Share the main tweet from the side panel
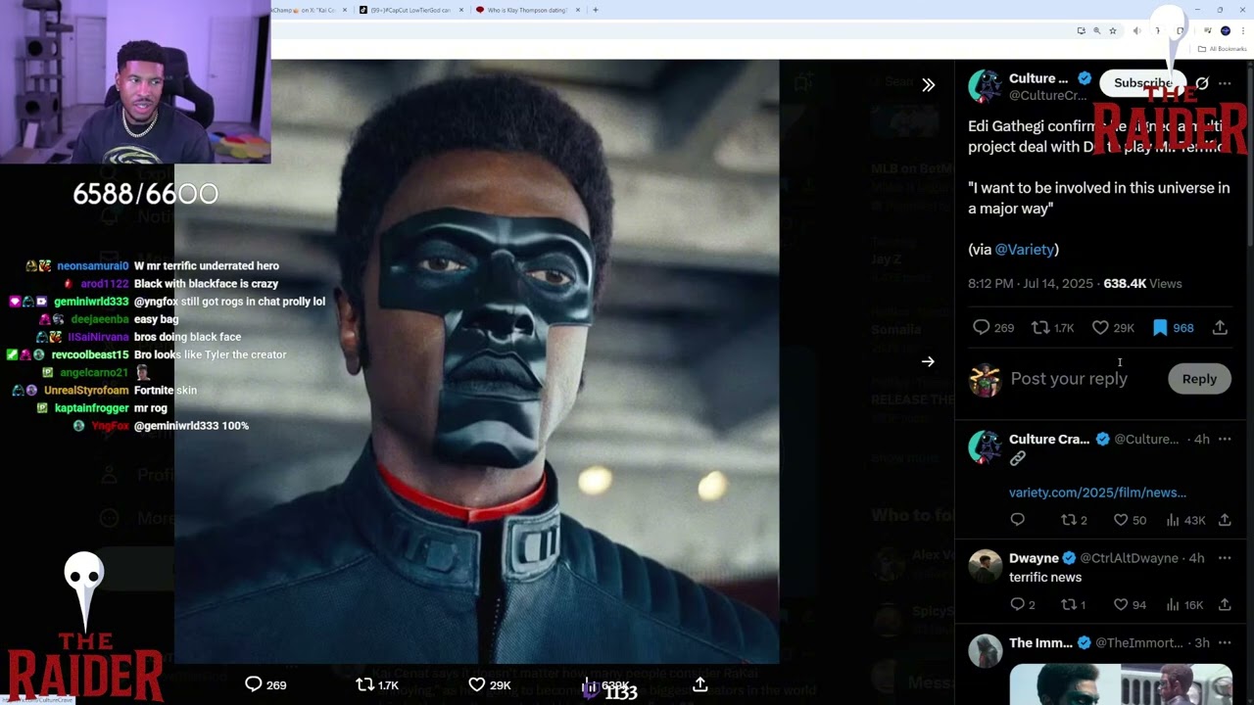 (1220, 328)
